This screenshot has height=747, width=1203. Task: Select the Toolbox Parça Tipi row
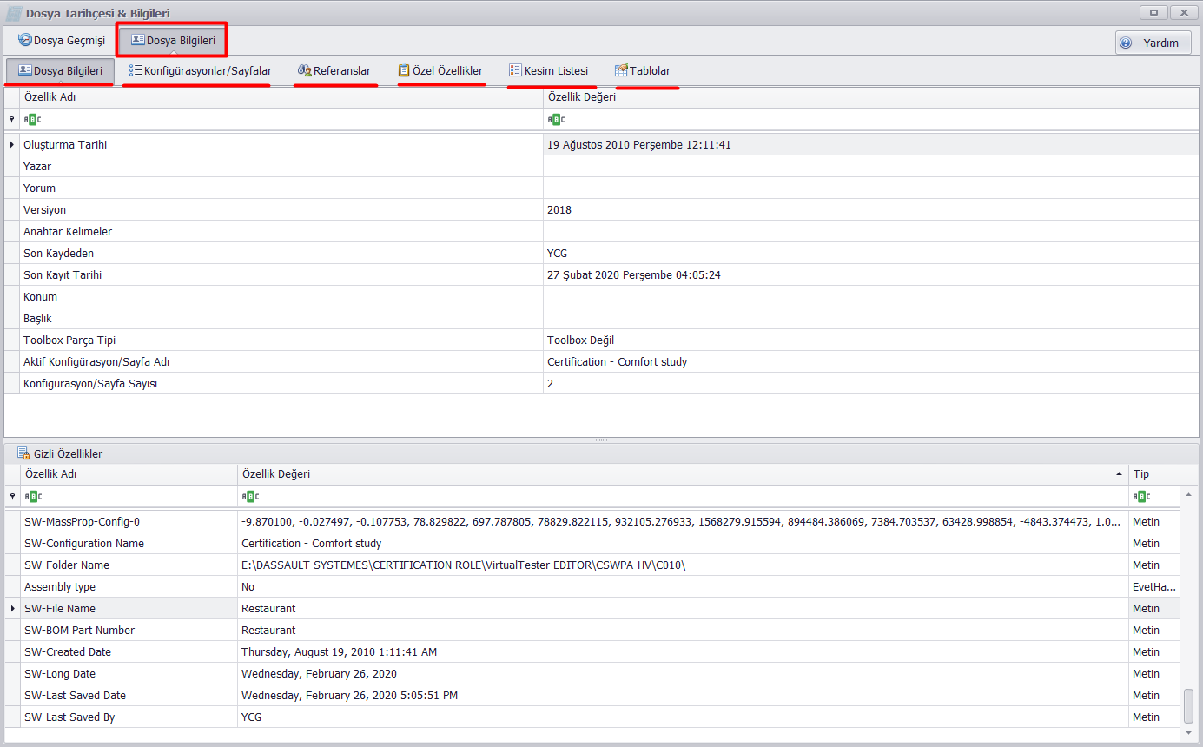pos(601,340)
